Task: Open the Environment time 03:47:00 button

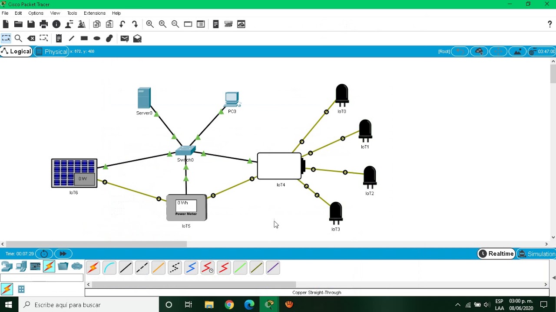Action: click(542, 52)
